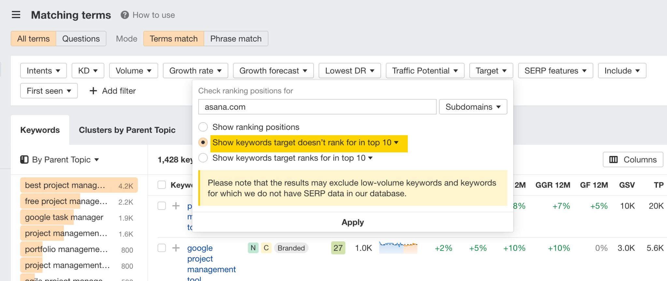Toggle the Target filter dropdown
The width and height of the screenshot is (667, 281).
(491, 70)
